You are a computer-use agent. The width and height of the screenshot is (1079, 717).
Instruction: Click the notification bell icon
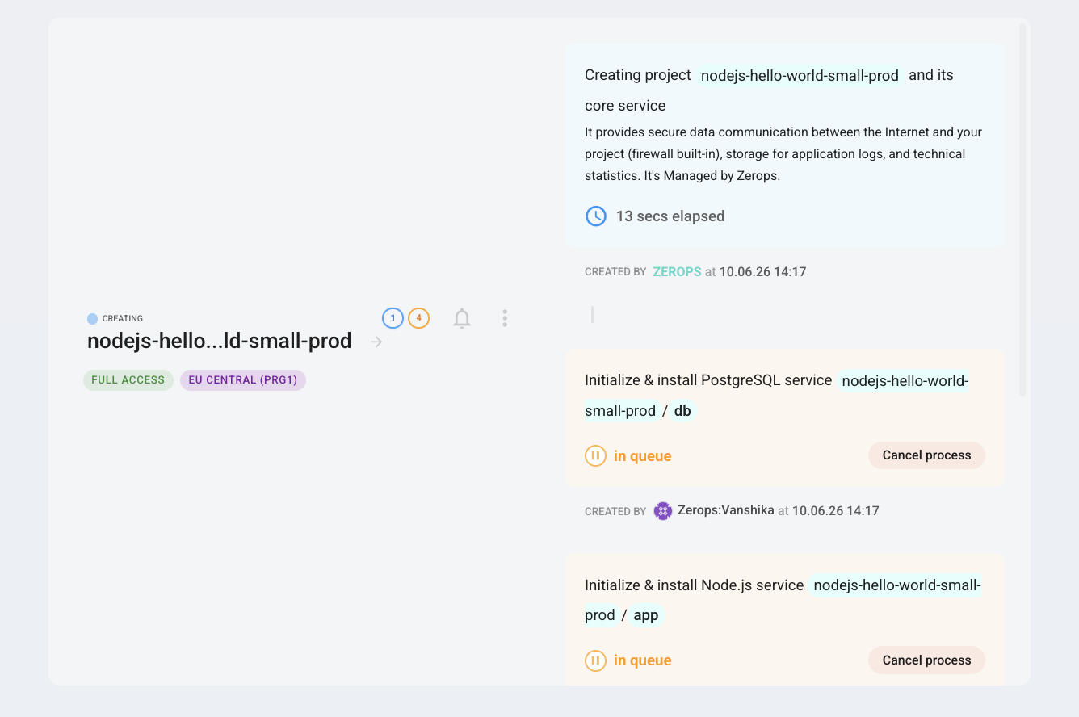(462, 318)
